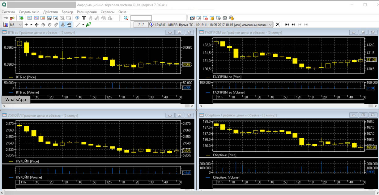This screenshot has width=379, height=195.
Task: Open the Система menu
Action: 8,12
